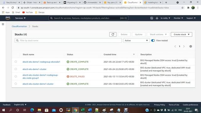Open Cookie preferences footer link
This screenshot has height=113, width=201.
click(x=190, y=105)
